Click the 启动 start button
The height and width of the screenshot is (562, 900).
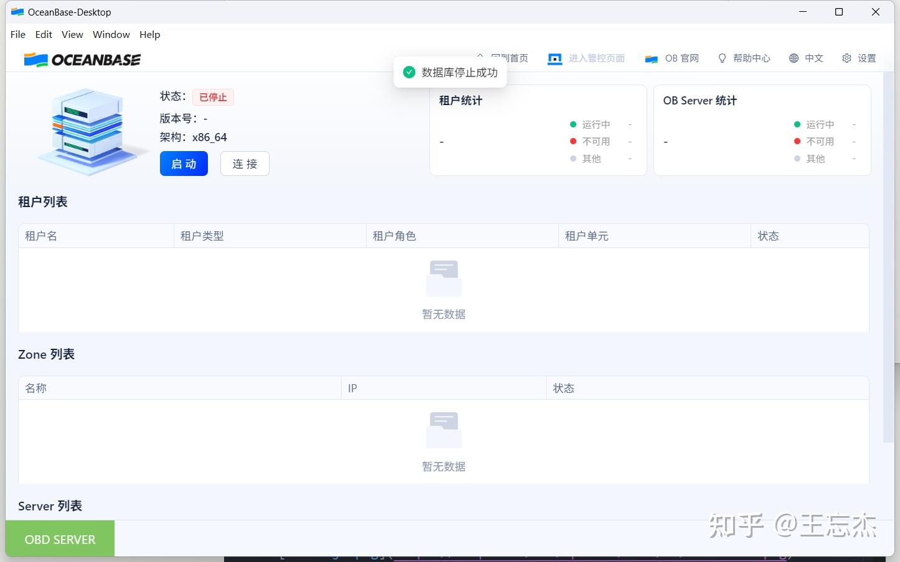coord(183,164)
